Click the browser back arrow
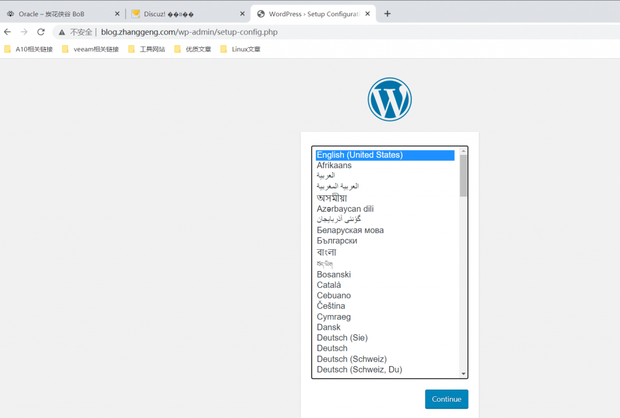 (x=7, y=32)
